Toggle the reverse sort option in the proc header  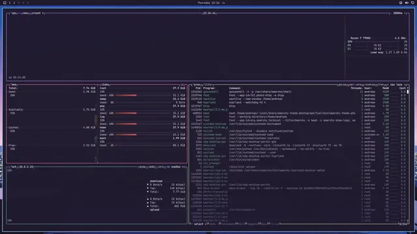369,84
